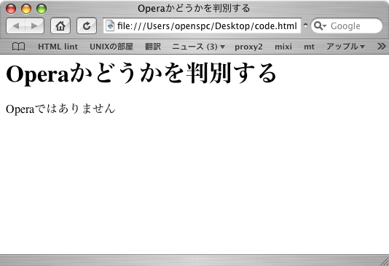The width and height of the screenshot is (389, 266).
Task: Reload the page with the refresh icon
Action: point(87,26)
